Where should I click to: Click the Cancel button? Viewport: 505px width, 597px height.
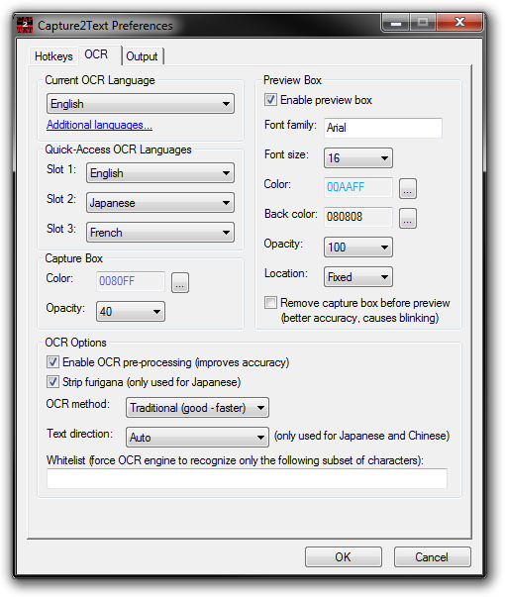coord(433,557)
